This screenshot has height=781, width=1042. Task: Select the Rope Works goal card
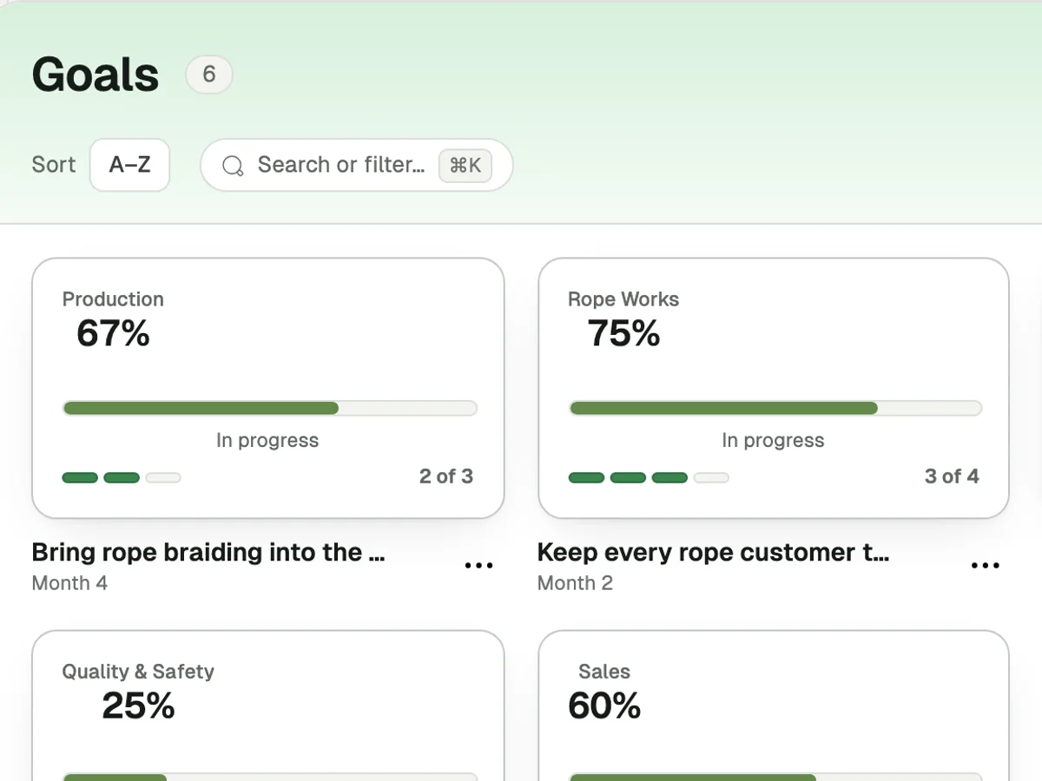point(774,388)
